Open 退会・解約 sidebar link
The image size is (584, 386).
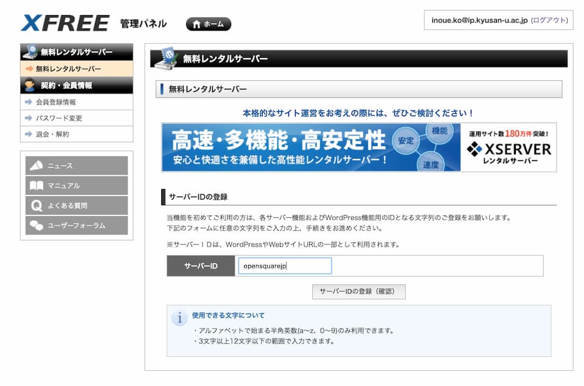pyautogui.click(x=52, y=134)
